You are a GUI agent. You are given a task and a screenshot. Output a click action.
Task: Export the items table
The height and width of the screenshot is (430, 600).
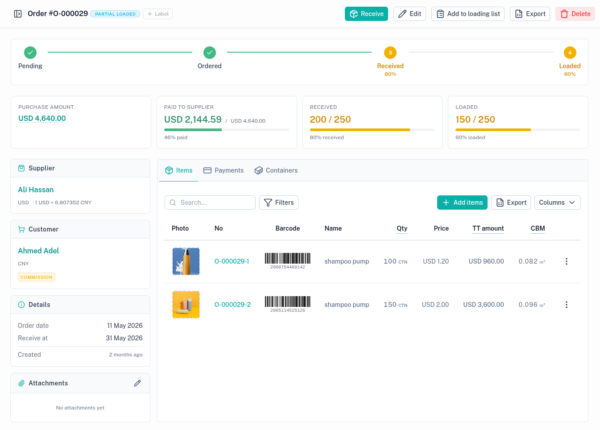point(511,203)
